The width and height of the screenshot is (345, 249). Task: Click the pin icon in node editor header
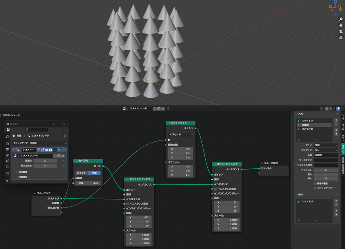[x=168, y=109]
